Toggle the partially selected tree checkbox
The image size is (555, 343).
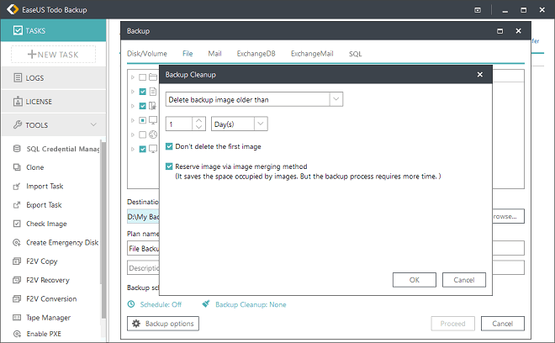pos(143,120)
